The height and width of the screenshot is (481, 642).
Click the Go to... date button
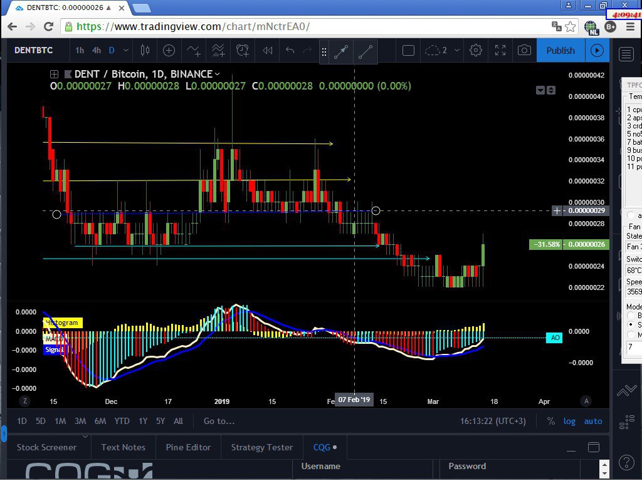pos(219,421)
